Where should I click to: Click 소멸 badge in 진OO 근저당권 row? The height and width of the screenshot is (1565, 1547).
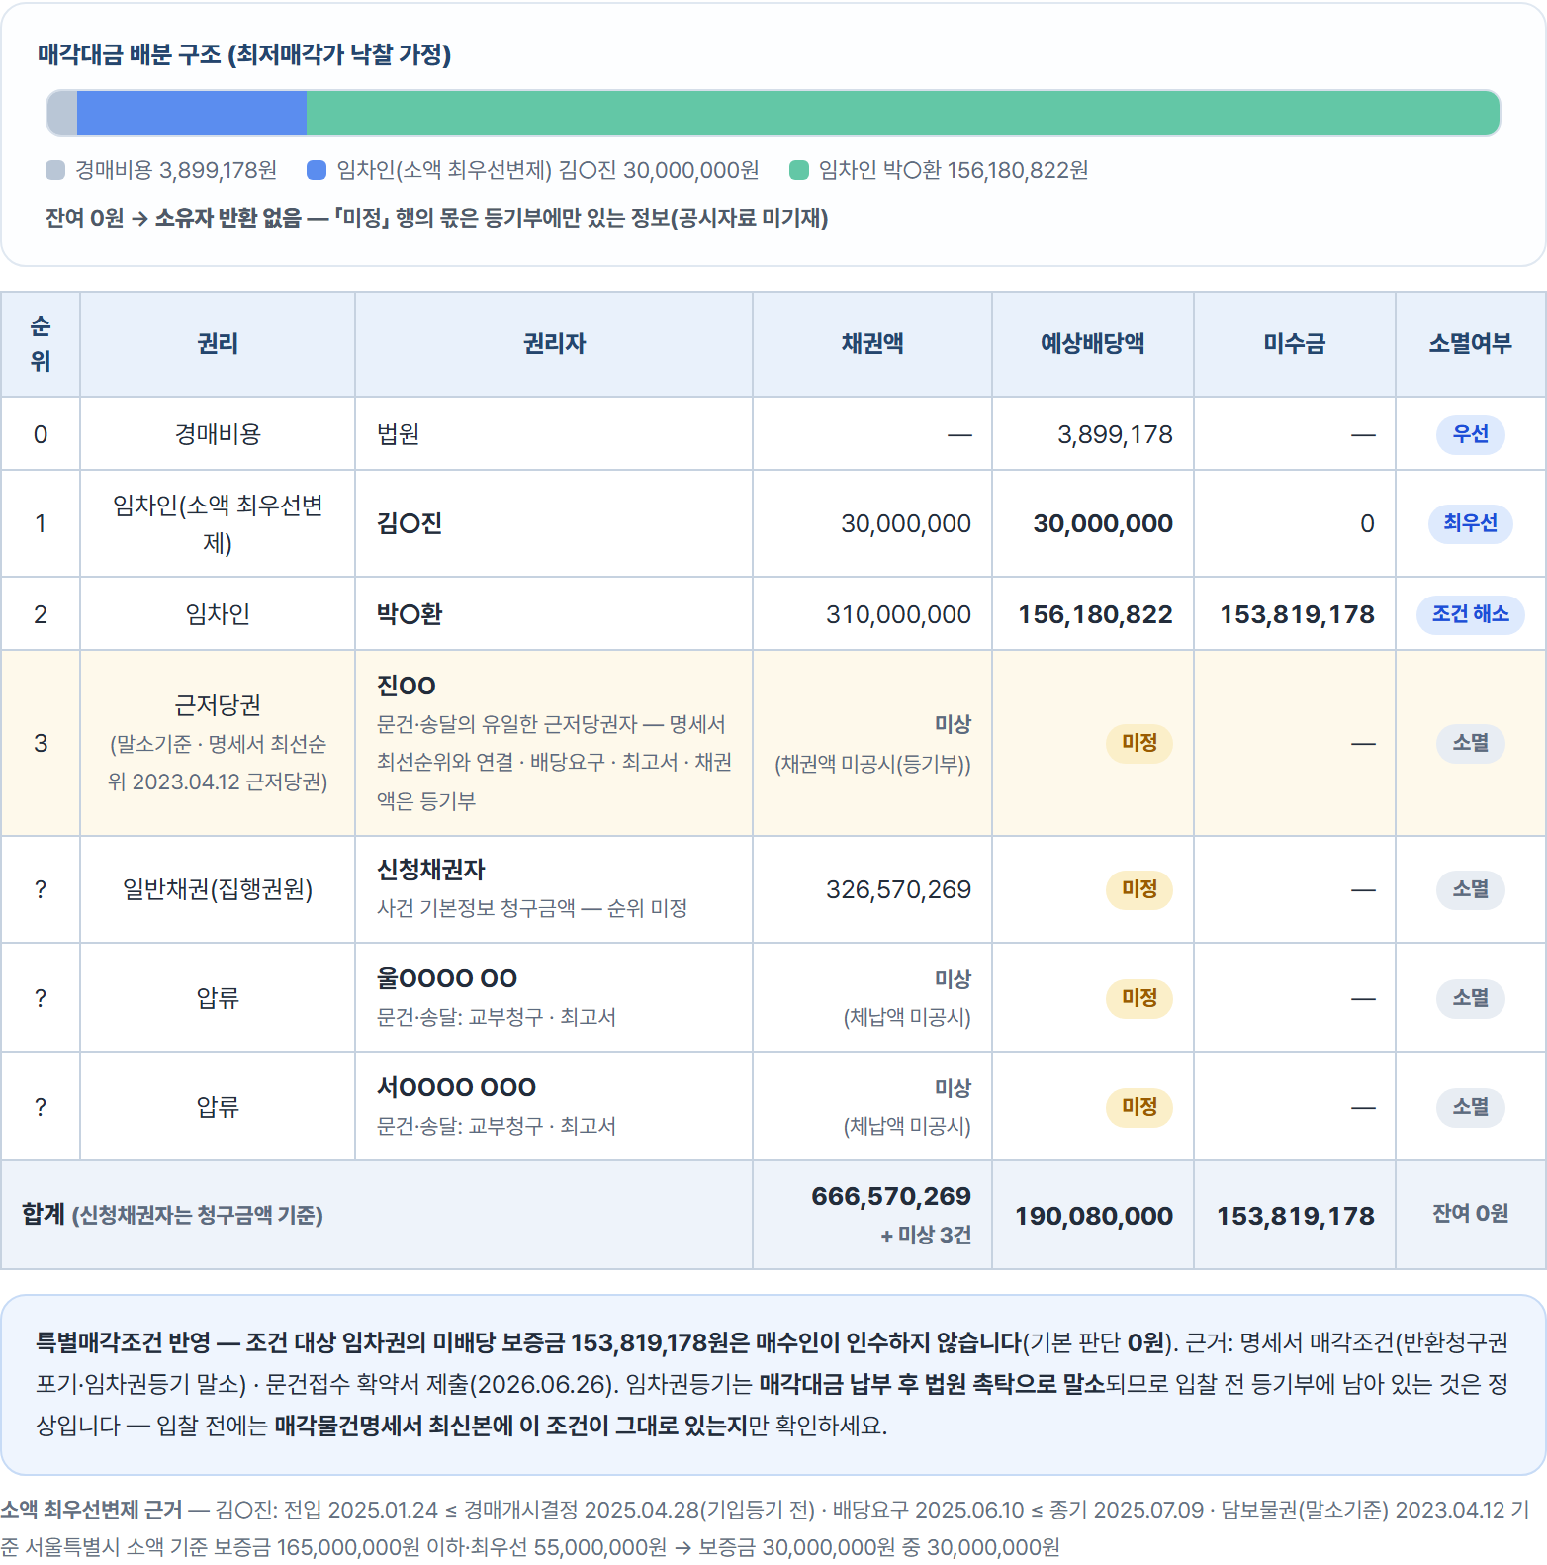1471,743
